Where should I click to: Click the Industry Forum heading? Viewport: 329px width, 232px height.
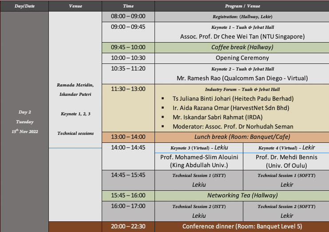[242, 89]
